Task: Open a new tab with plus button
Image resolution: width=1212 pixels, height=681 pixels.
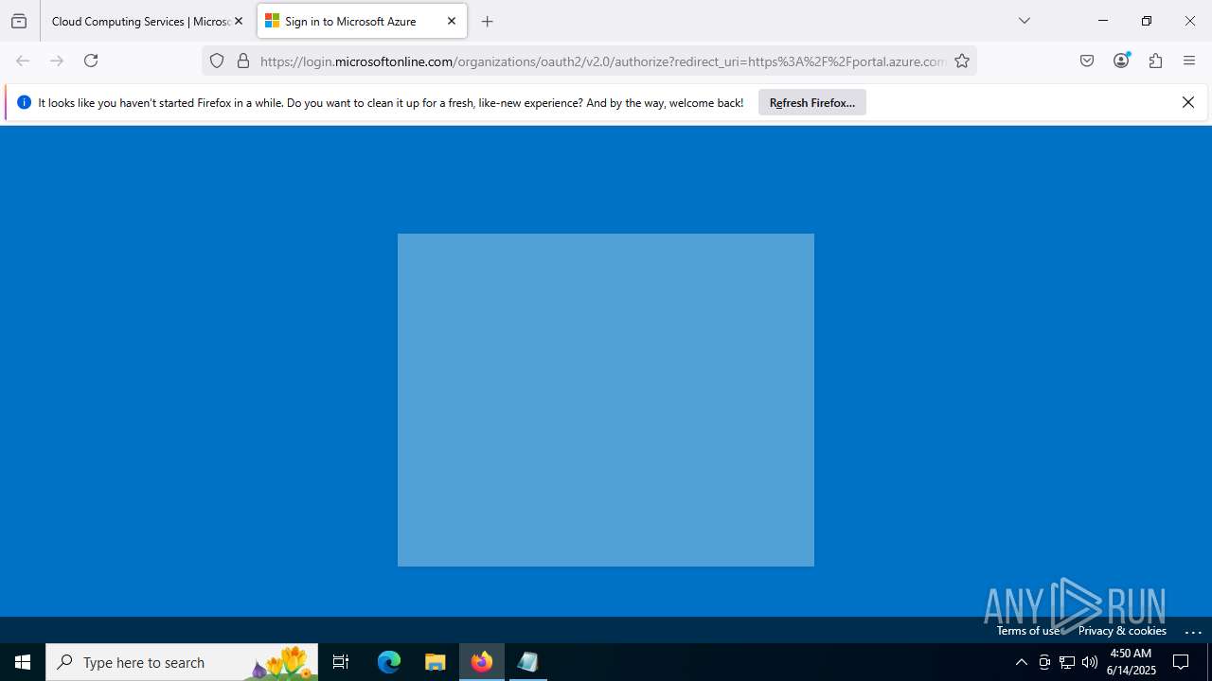Action: [488, 21]
